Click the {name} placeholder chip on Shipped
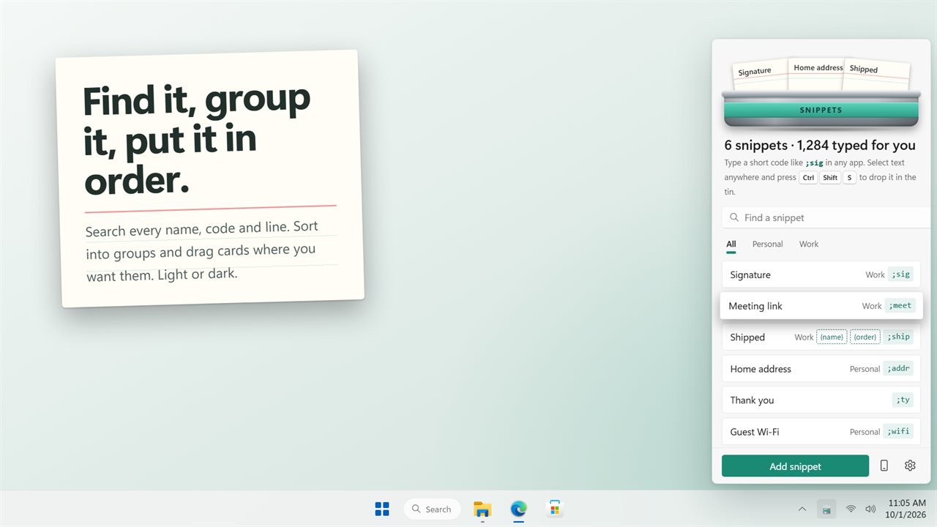 (x=832, y=337)
